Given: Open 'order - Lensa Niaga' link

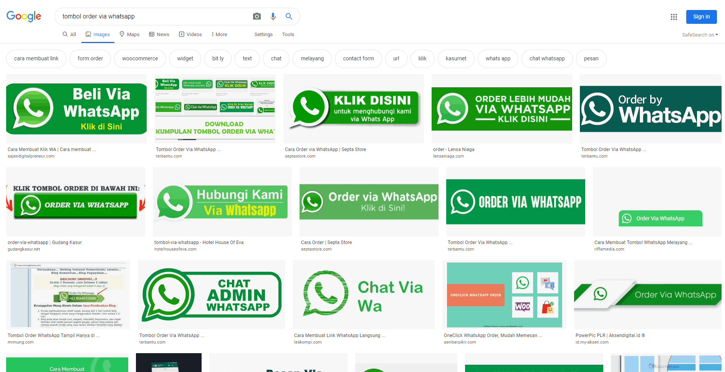Looking at the screenshot, I should coord(454,149).
